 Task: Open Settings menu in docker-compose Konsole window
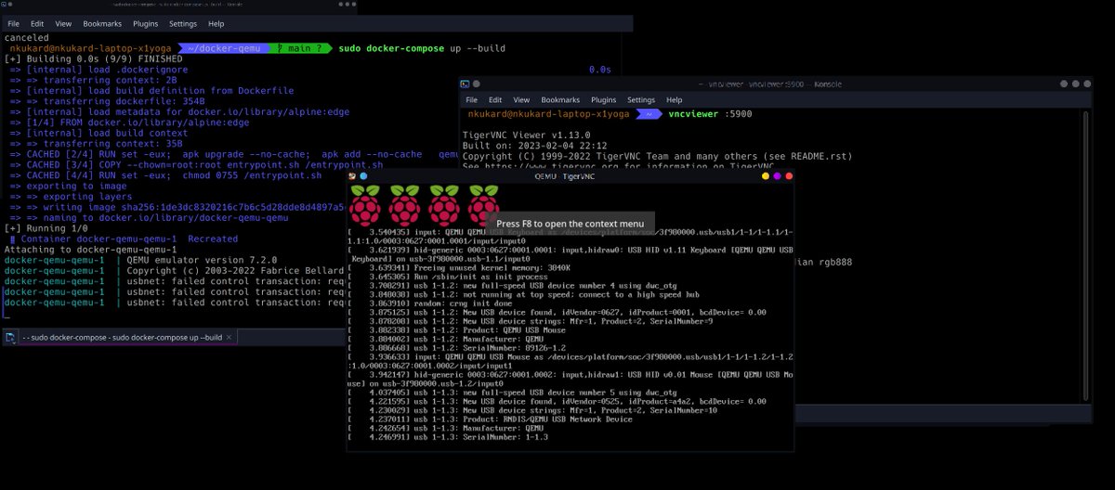click(183, 23)
